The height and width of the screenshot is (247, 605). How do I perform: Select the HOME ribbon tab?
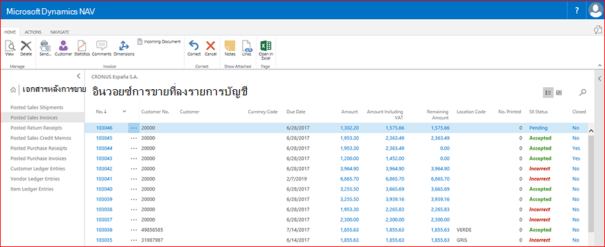coord(10,32)
